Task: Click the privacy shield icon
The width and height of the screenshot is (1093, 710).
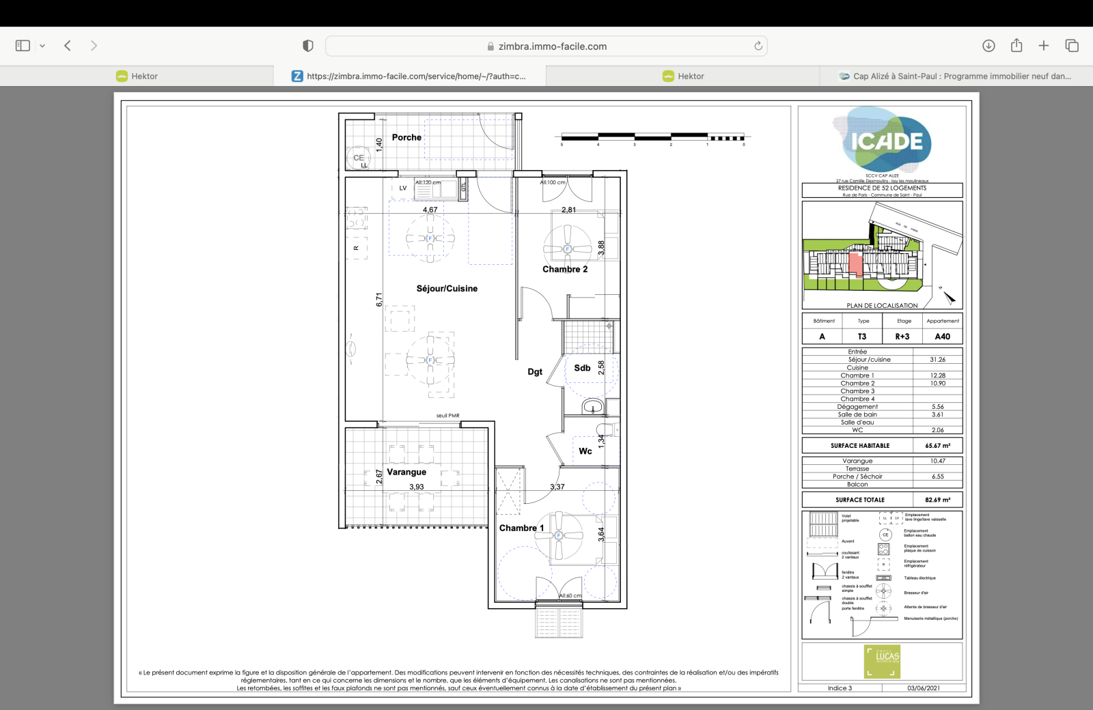Action: point(308,46)
